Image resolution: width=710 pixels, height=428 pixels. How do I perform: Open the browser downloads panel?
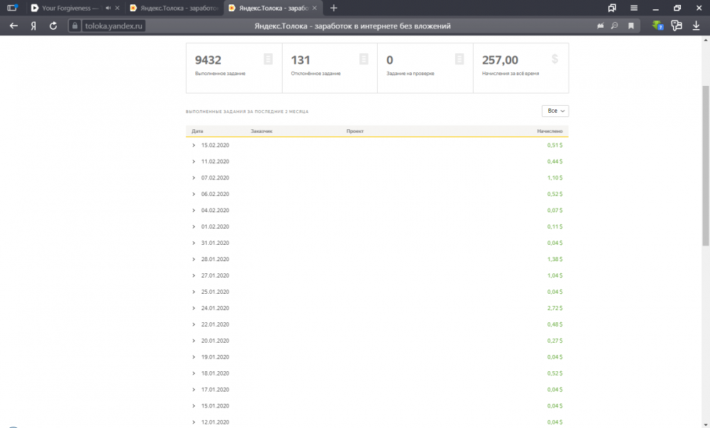pos(696,26)
